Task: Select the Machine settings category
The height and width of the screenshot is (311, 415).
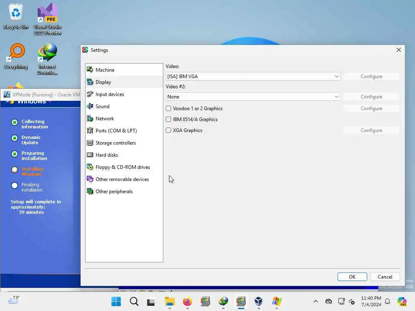Action: click(x=124, y=70)
